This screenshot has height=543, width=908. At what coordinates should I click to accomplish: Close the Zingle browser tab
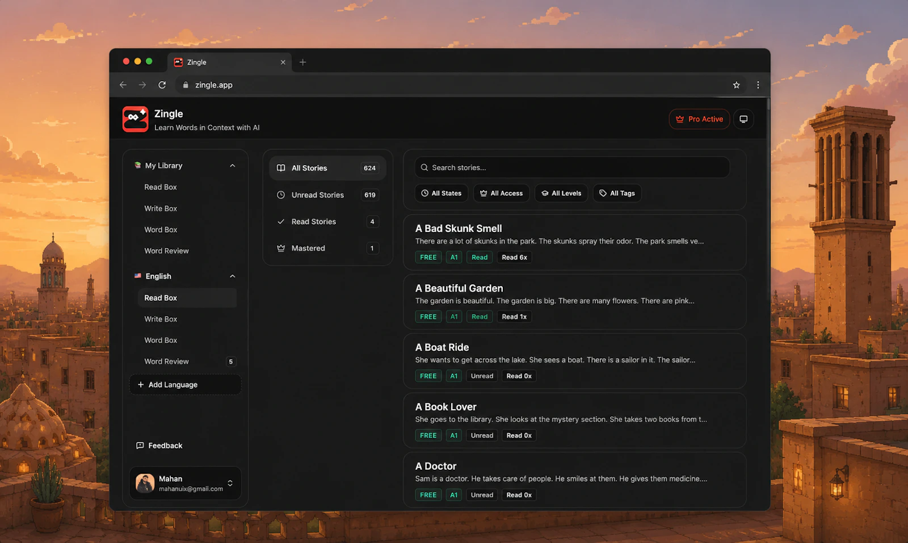click(283, 62)
